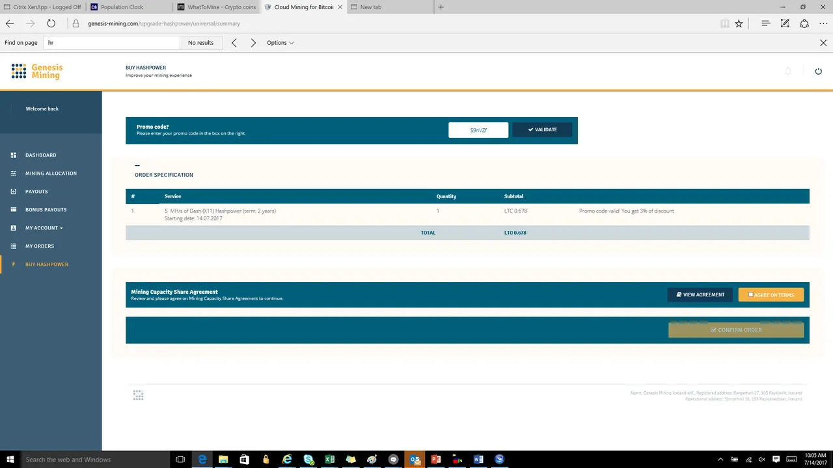Open Outlook from the taskbar
Image resolution: width=833 pixels, height=468 pixels.
[415, 460]
